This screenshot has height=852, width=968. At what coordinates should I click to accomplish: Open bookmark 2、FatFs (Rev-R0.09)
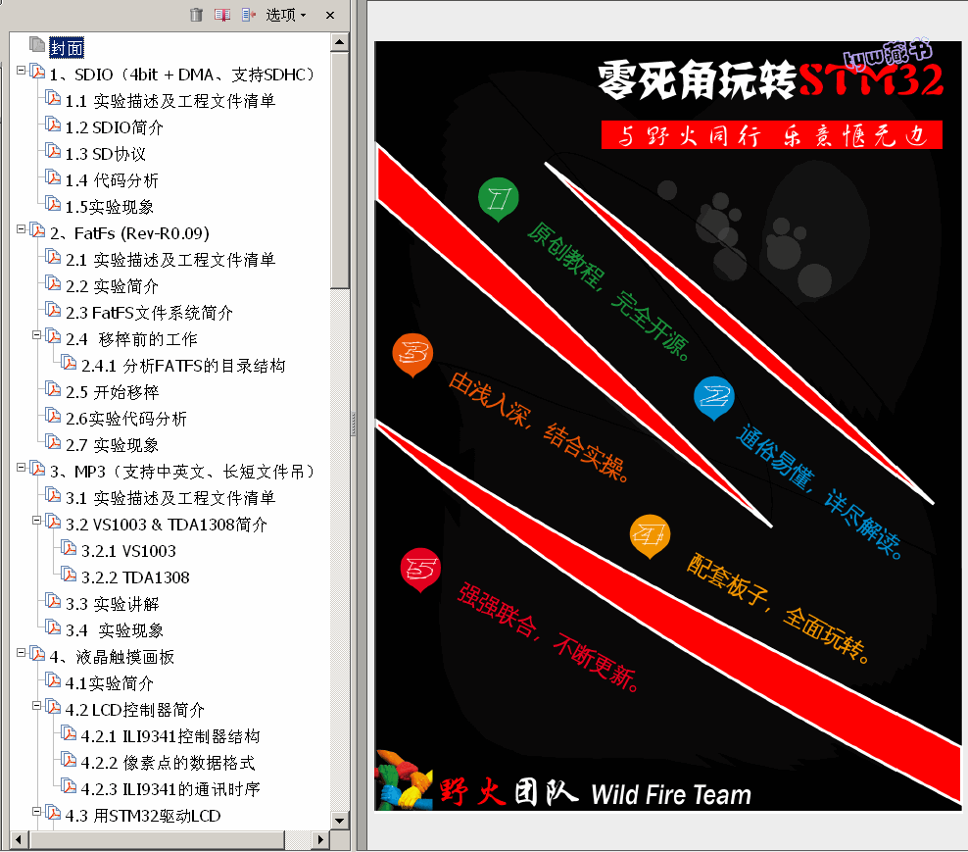[129, 233]
